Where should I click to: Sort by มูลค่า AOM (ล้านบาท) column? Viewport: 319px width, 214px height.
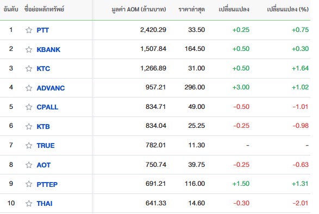(139, 9)
